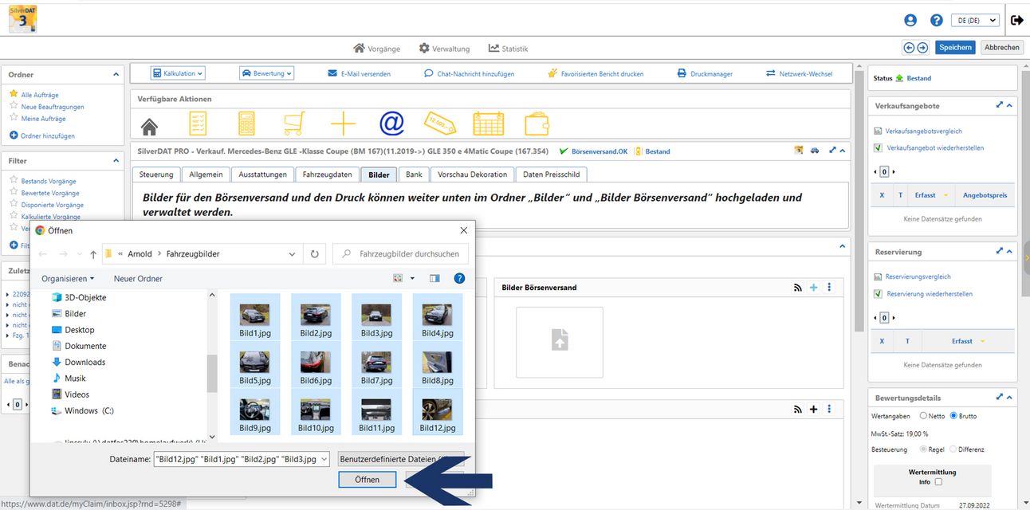Click the price tag action icon
This screenshot has width=1030, height=510.
[440, 124]
